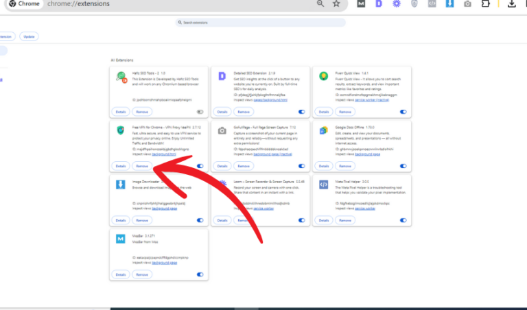The height and width of the screenshot is (310, 527).
Task: Click the MozBar icon in Chrome toolbar
Action: point(362,4)
